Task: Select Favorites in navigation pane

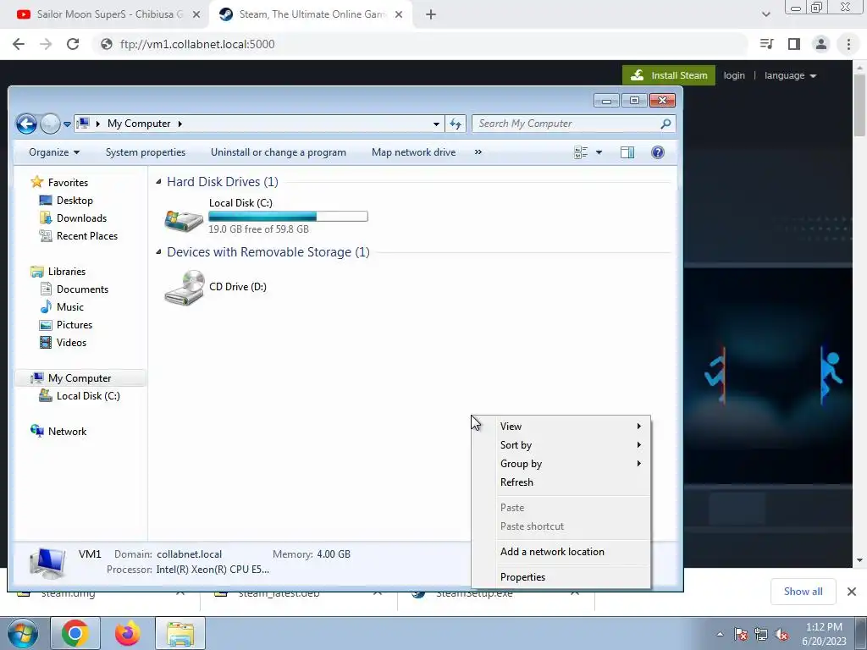Action: (60, 183)
